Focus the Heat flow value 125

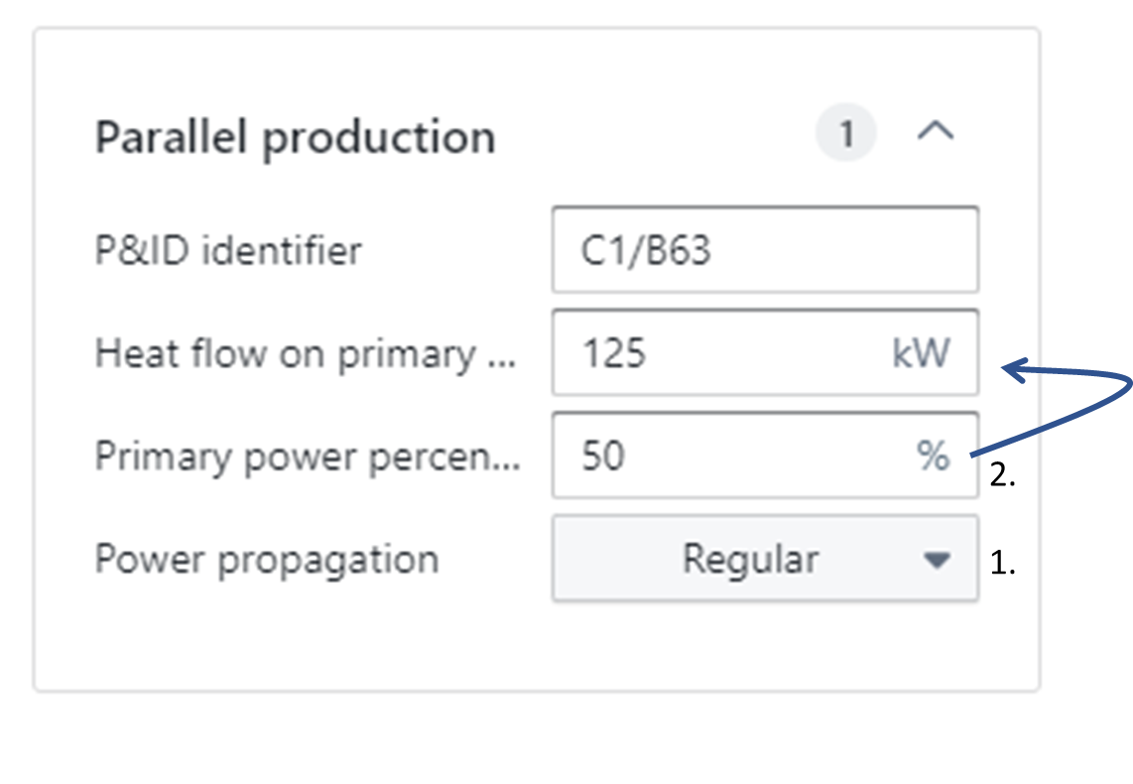point(614,354)
